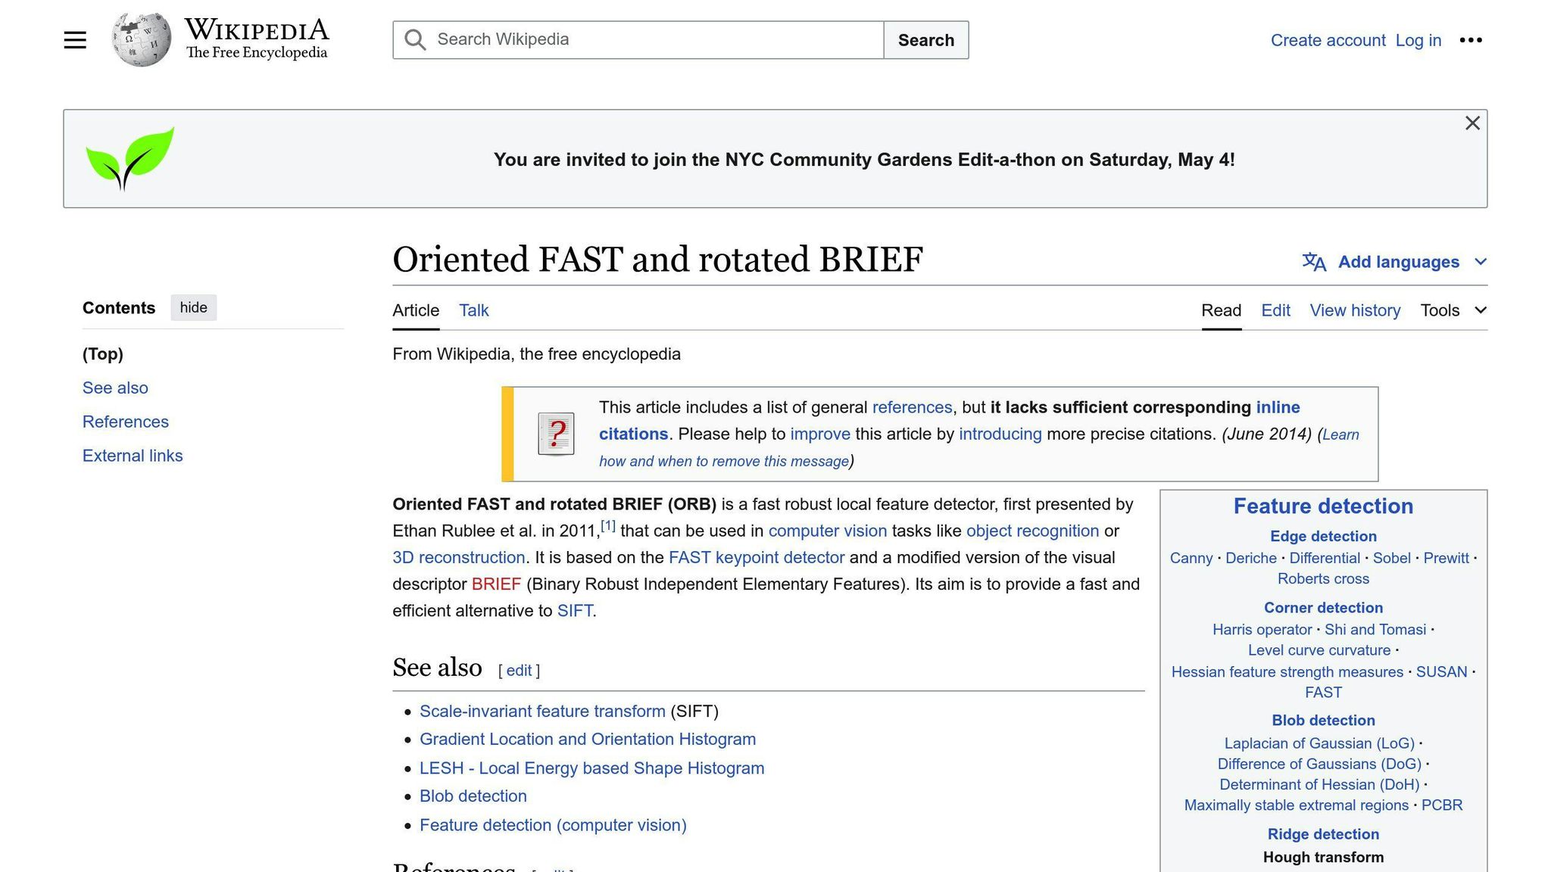Open the Prewitt link
The width and height of the screenshot is (1551, 872).
point(1446,559)
